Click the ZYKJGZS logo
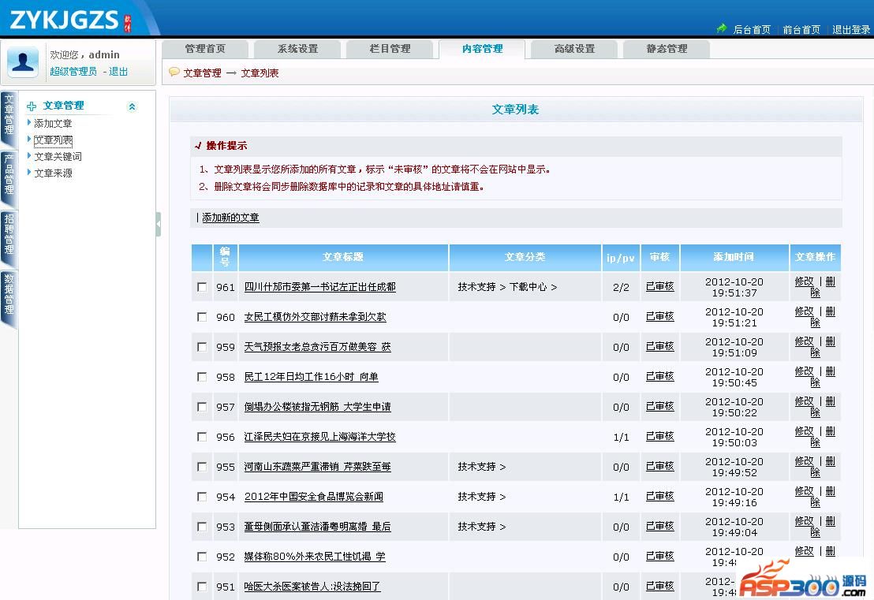 point(71,20)
